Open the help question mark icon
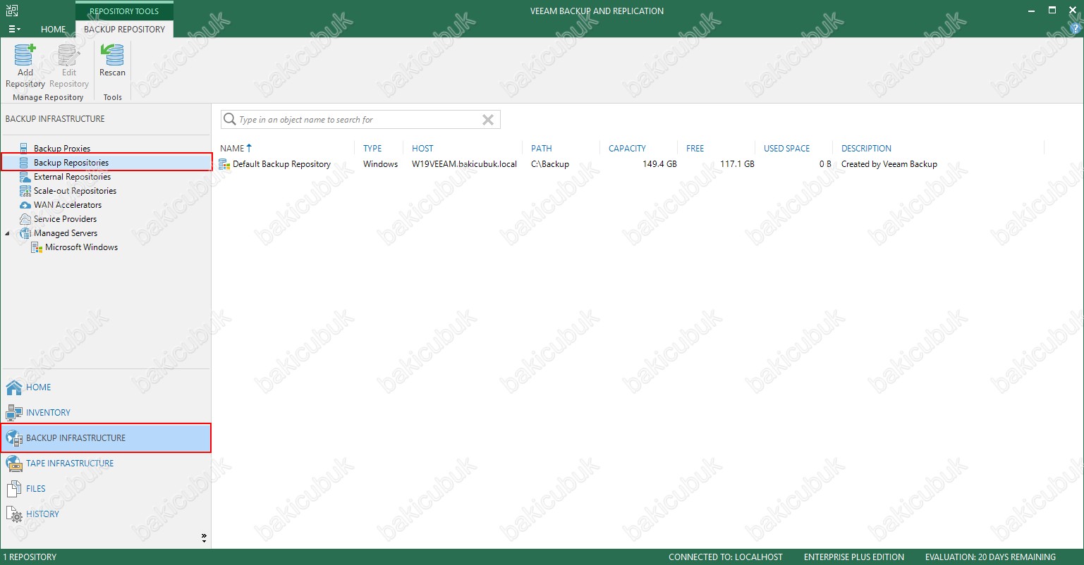The height and width of the screenshot is (565, 1084). (x=1075, y=29)
